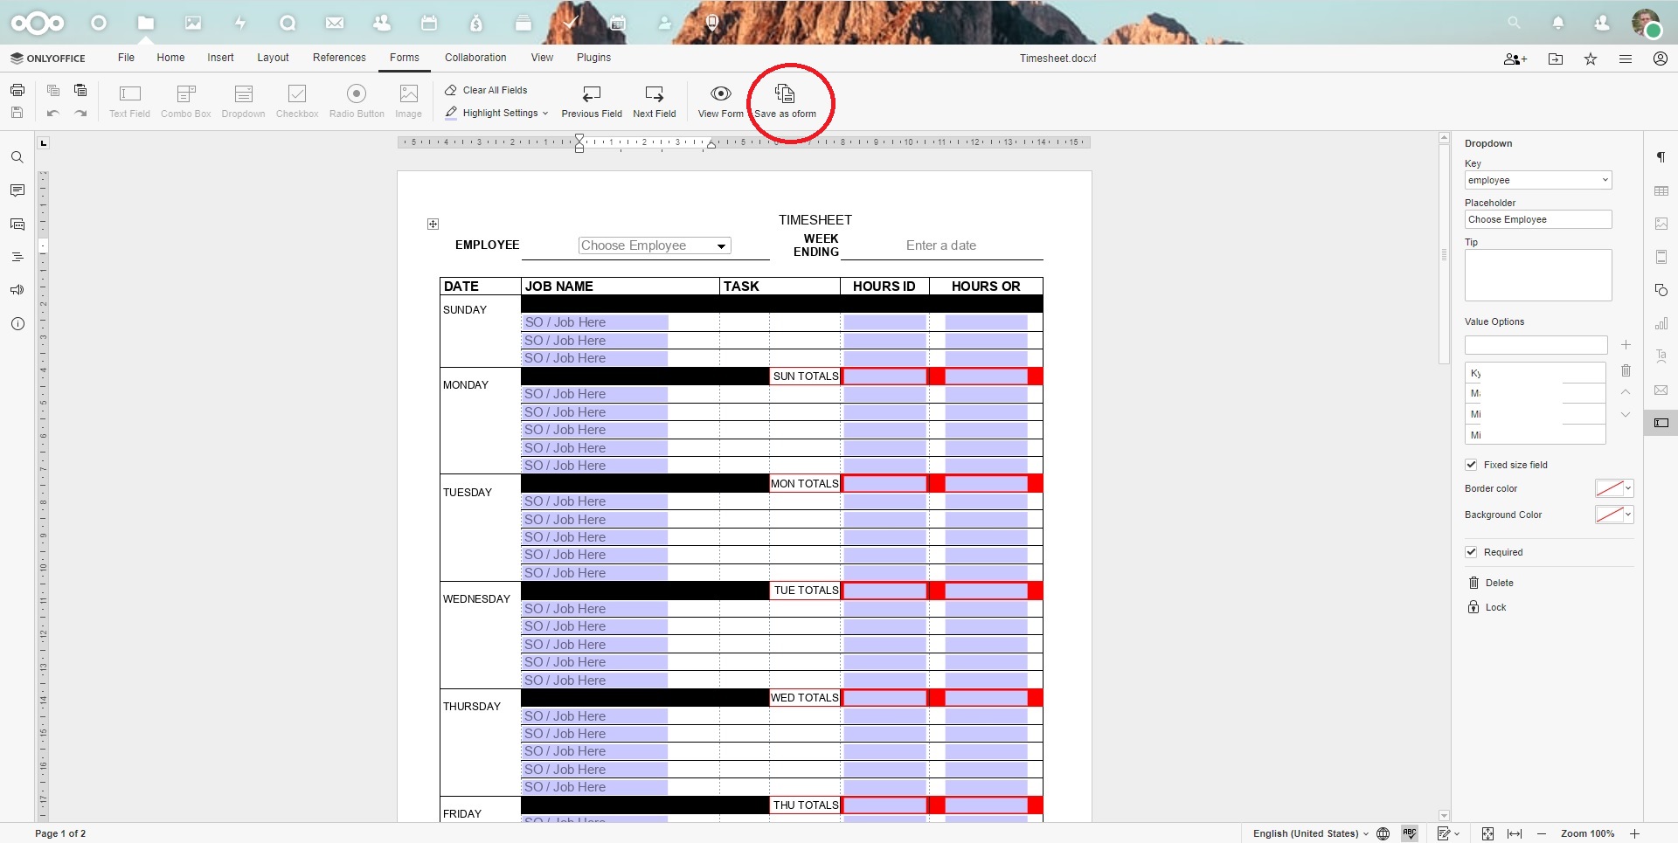1678x843 pixels.
Task: Insert a Combo Box field
Action: pyautogui.click(x=186, y=101)
